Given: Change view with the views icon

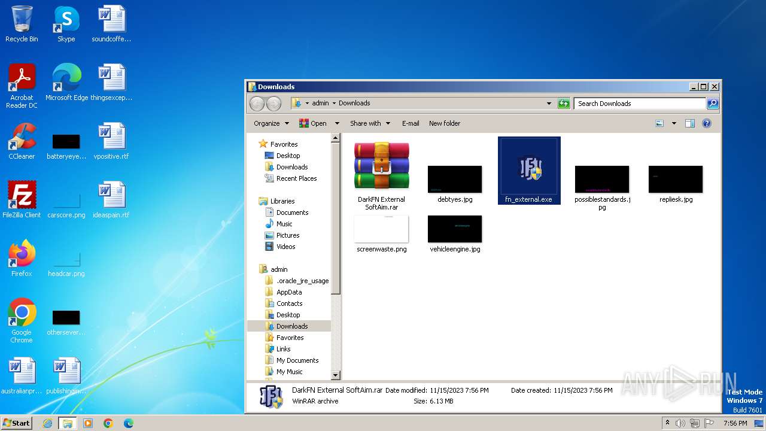Looking at the screenshot, I should click(659, 123).
